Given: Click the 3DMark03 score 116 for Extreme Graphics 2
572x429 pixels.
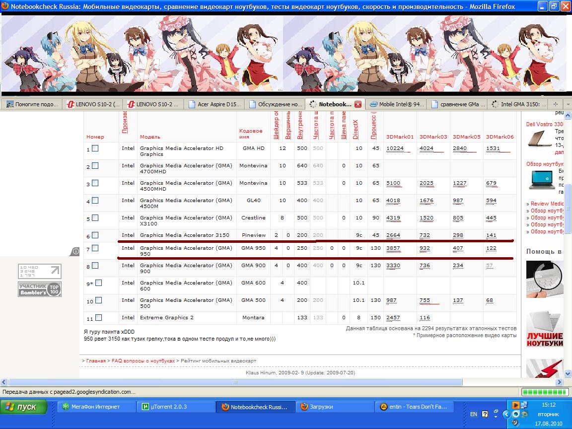Looking at the screenshot, I should point(425,318).
